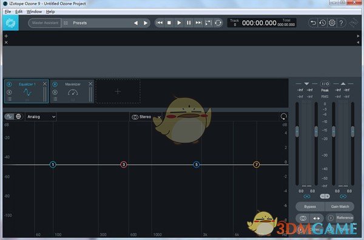Open the undo history clock icon
The height and width of the screenshot is (240, 364).
coord(323,22)
